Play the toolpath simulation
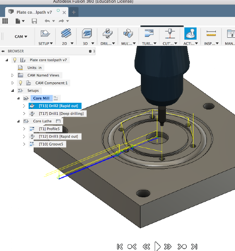 pos(158,247)
